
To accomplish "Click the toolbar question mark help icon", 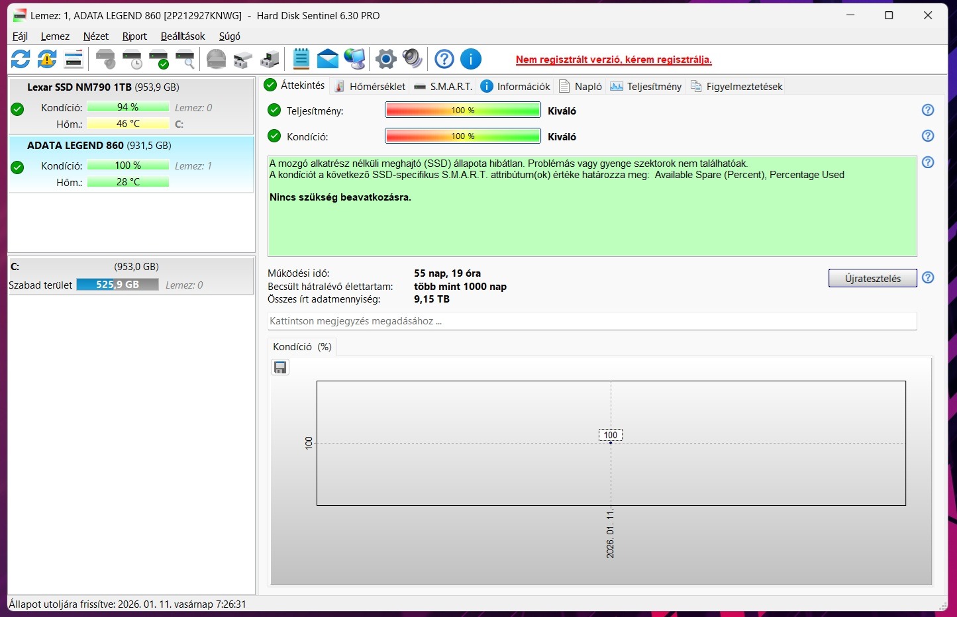I will [444, 59].
